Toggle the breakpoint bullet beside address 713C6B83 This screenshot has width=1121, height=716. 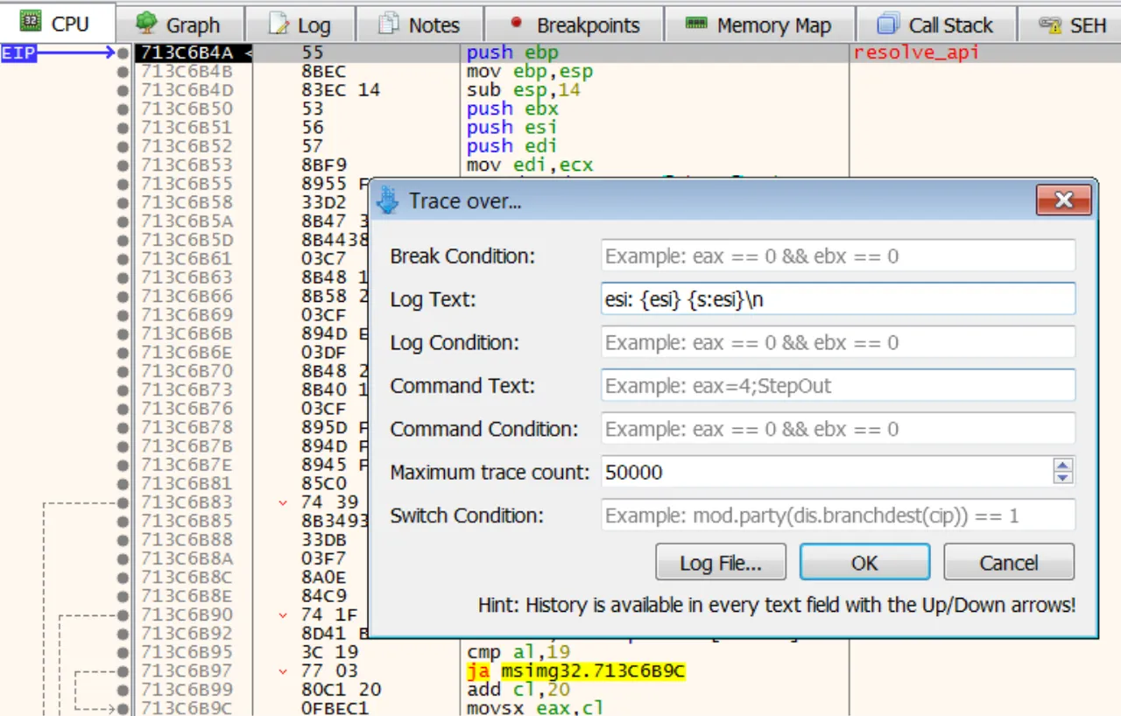123,502
